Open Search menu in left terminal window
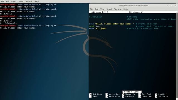This screenshot has height=100, width=178. (20, 1)
